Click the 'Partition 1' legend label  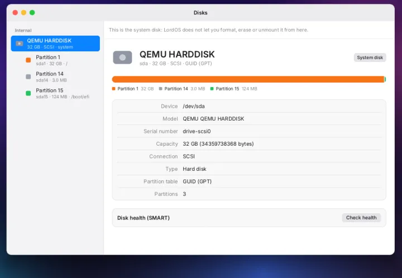pos(128,89)
